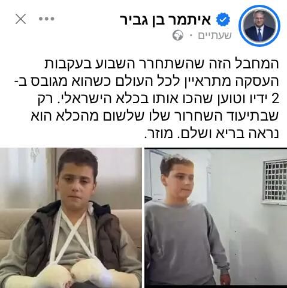Click the final word מוזר in post

(160, 134)
